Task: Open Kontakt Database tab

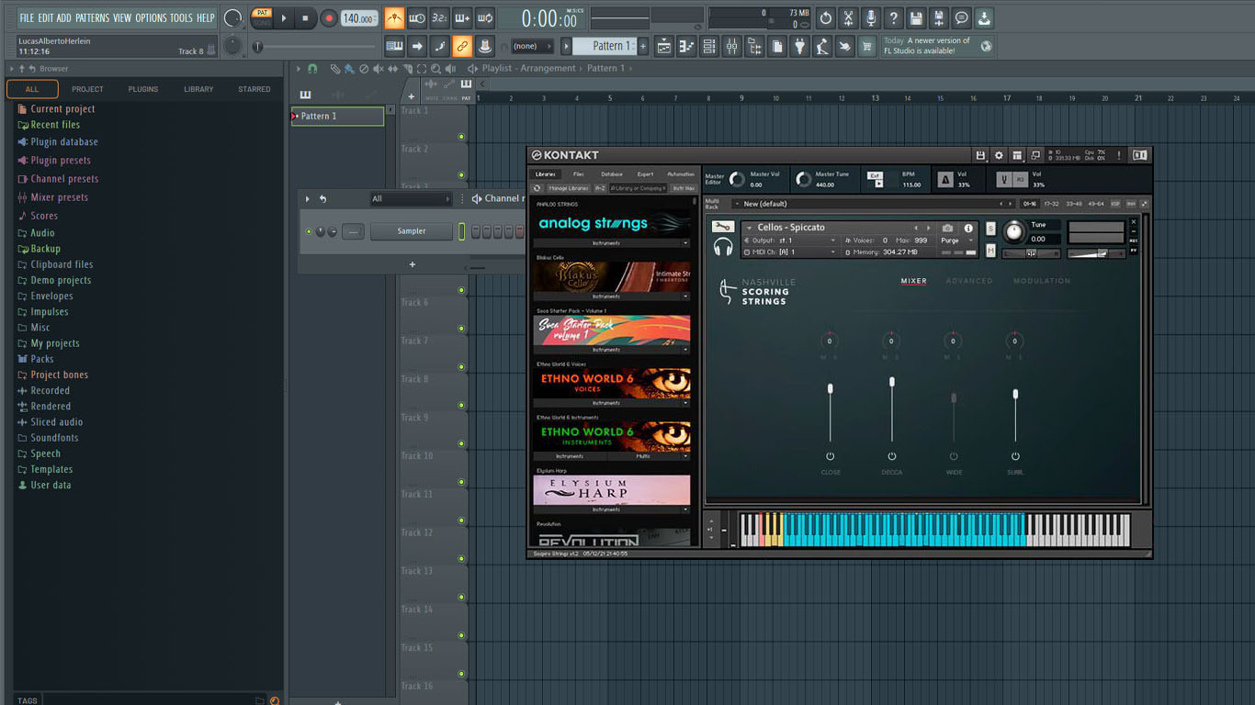Action: (x=612, y=173)
